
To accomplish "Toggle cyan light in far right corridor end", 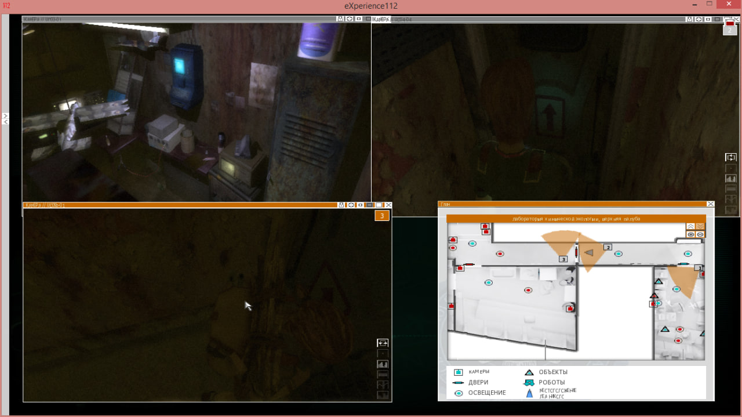I will click(688, 254).
